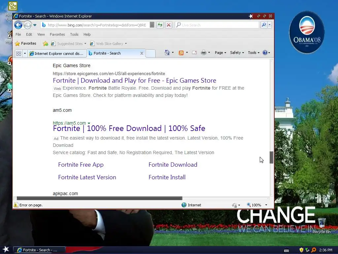Open the Fortnite Free App sublink
338x254 pixels.
point(81,165)
